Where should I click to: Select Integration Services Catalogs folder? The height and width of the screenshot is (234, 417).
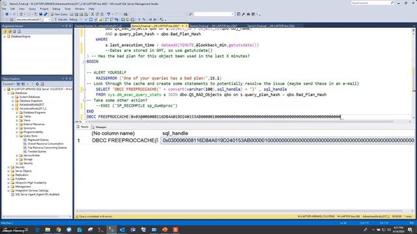(x=32, y=190)
